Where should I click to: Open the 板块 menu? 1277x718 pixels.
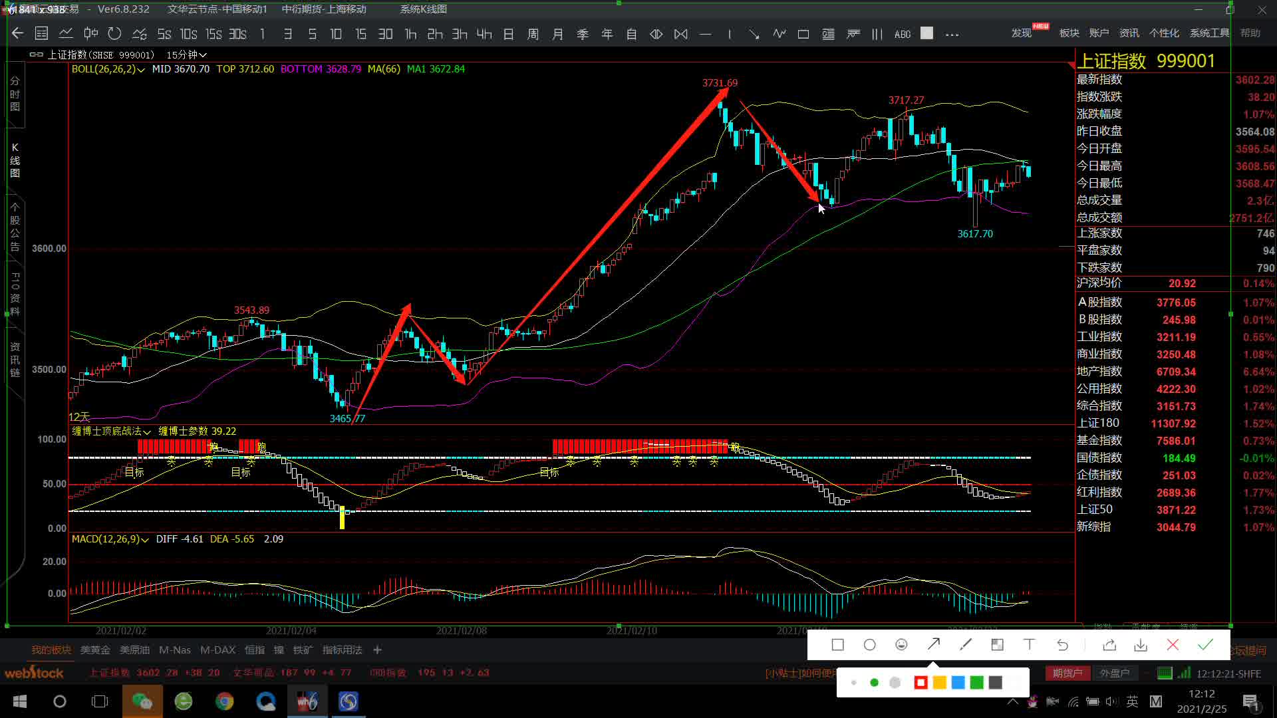coord(1069,33)
